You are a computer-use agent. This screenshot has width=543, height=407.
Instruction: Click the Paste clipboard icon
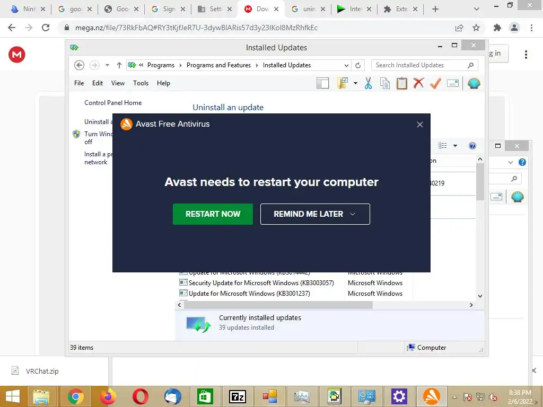(x=401, y=83)
